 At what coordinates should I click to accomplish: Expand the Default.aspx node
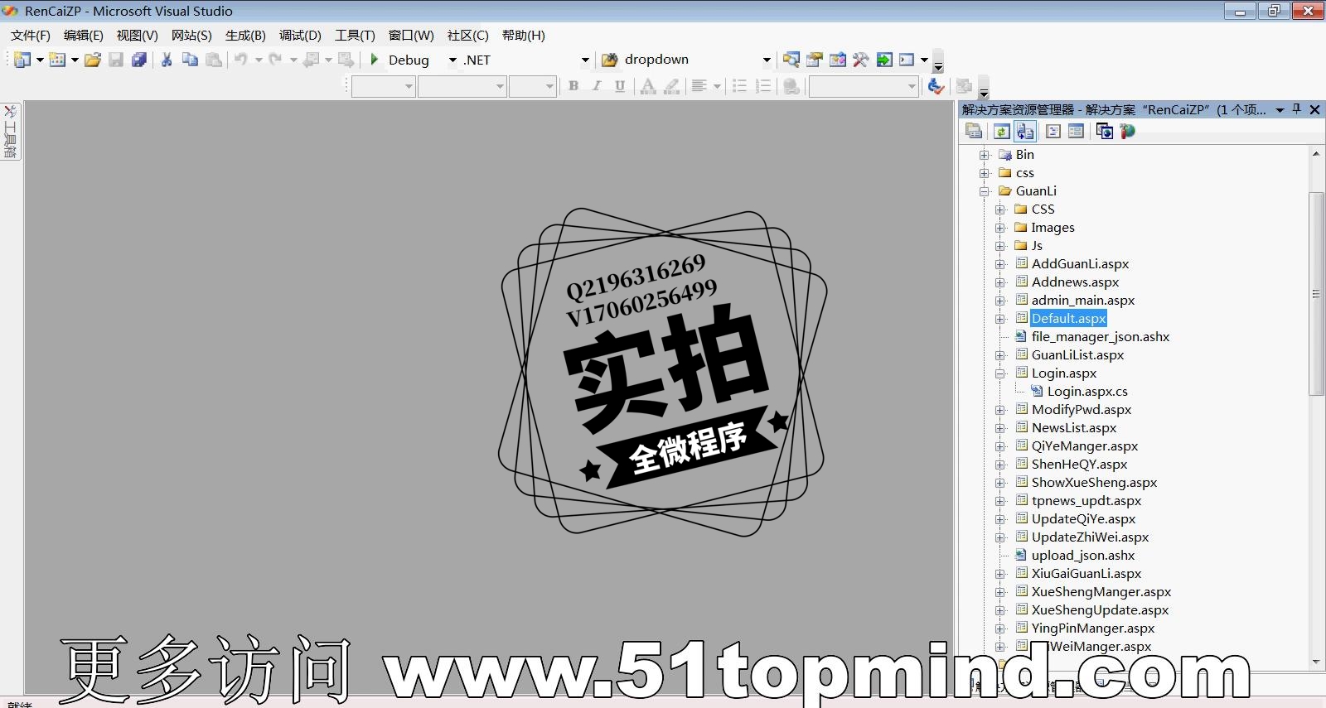[x=1000, y=319]
